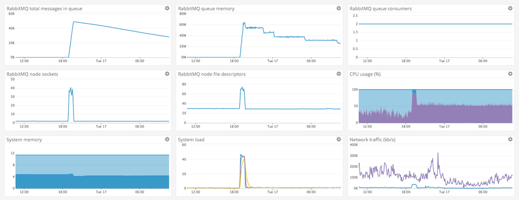Viewport: 519px width, 200px height.
Task: Click the 'RabbitMQ queue memory' title
Action: (x=206, y=9)
